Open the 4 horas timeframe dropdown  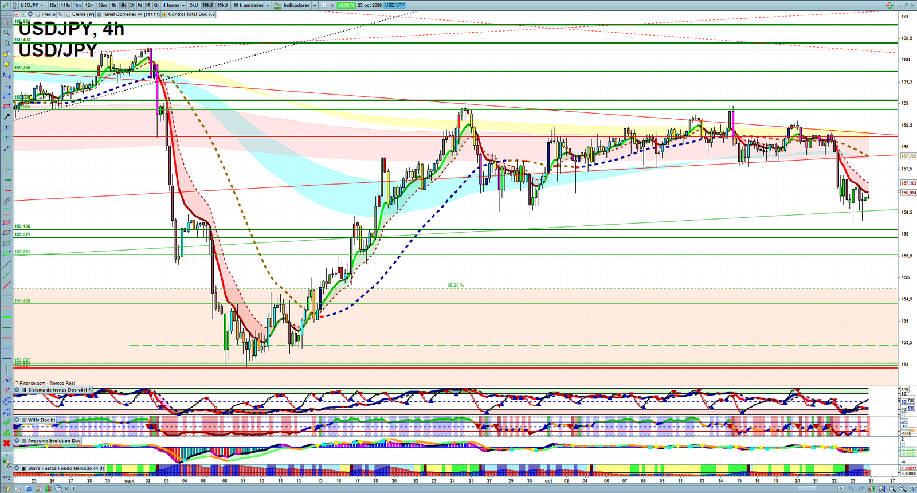click(x=174, y=5)
